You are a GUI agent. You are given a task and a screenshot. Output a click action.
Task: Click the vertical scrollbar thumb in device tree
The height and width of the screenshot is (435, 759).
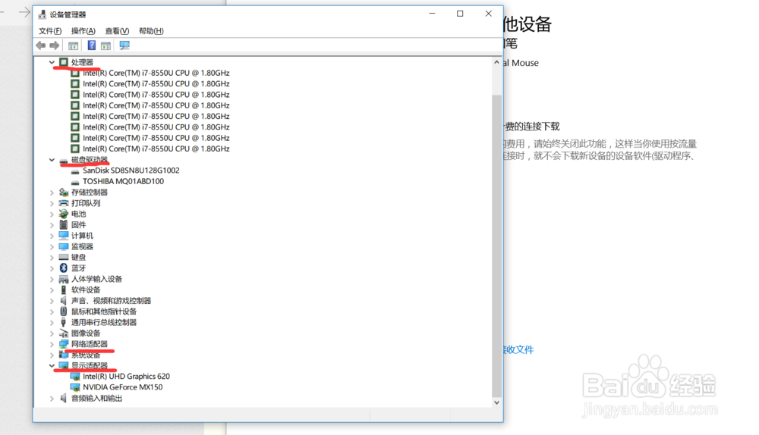[x=496, y=246]
